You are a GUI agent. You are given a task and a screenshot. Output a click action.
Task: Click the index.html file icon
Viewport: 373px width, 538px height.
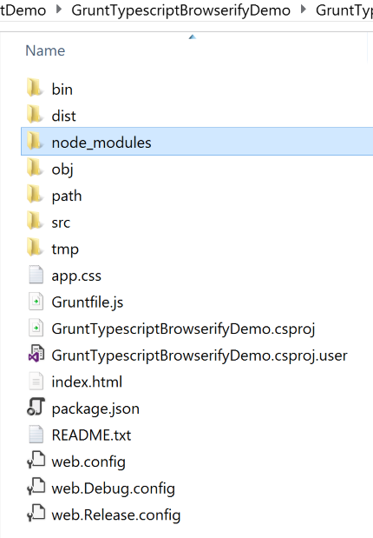(x=36, y=382)
